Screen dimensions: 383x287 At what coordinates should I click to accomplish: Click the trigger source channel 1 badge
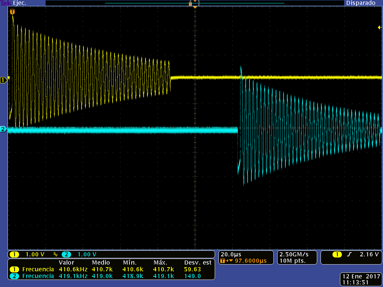[337, 255]
